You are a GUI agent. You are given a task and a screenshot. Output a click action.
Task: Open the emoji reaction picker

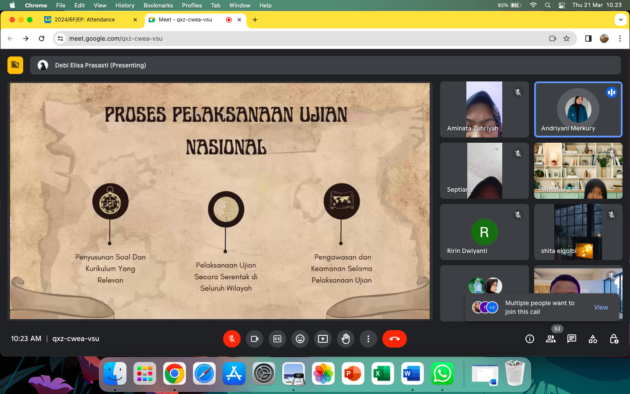coord(300,339)
